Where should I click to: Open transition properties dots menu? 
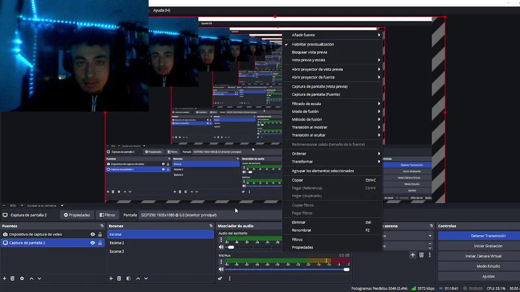429,255
